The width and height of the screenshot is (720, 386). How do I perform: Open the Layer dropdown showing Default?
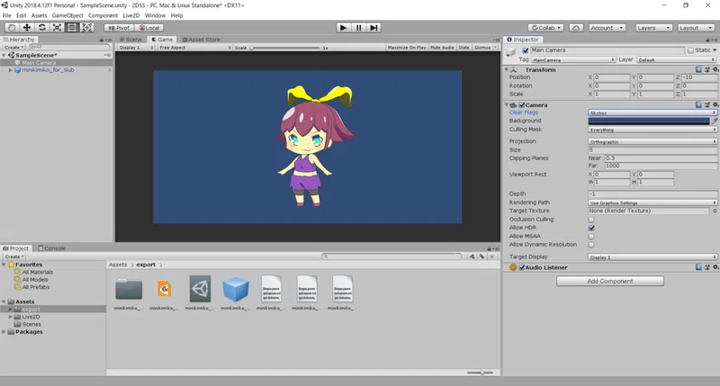(676, 59)
